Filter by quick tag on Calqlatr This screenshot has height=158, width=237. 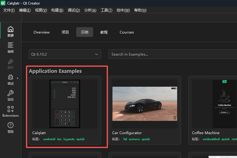pos(80,139)
